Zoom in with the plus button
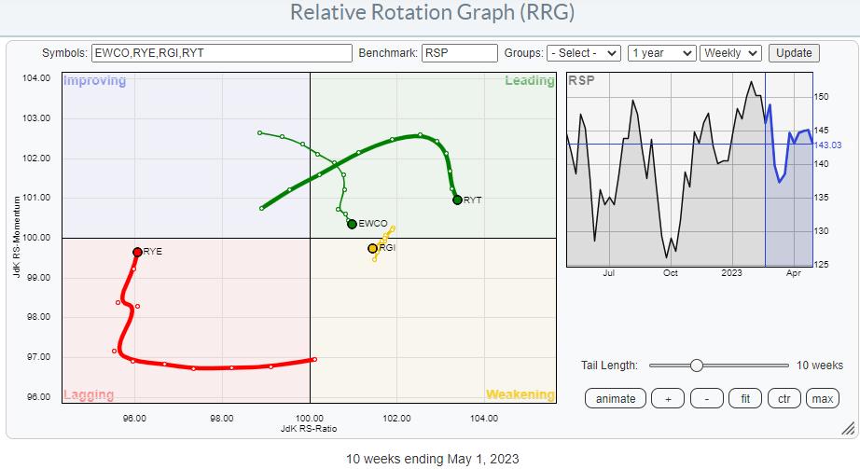The height and width of the screenshot is (469, 860). point(668,398)
